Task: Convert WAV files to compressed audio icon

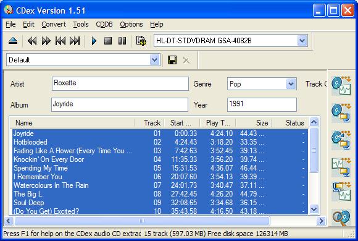Action: (341, 167)
